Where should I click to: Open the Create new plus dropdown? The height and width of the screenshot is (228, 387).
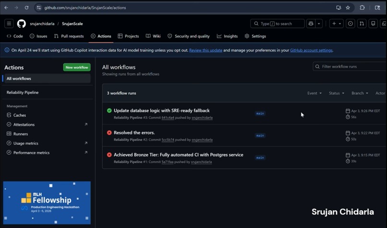[337, 23]
